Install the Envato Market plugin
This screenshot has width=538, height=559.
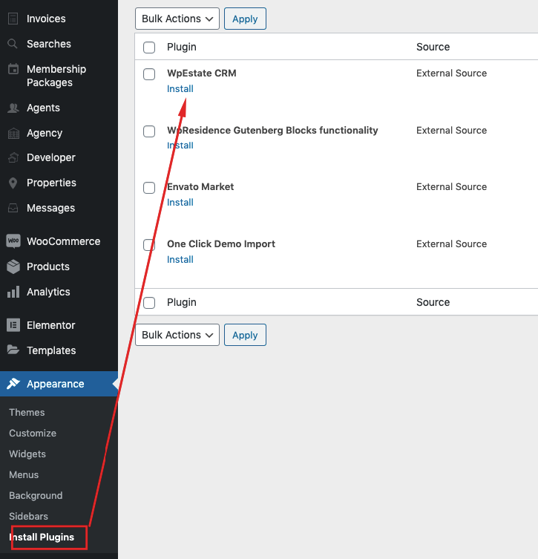point(180,202)
